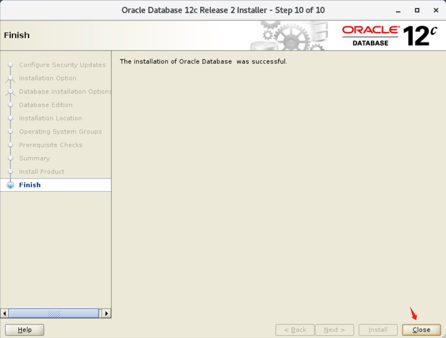
Task: Close installer window via title bar X
Action: 436,10
